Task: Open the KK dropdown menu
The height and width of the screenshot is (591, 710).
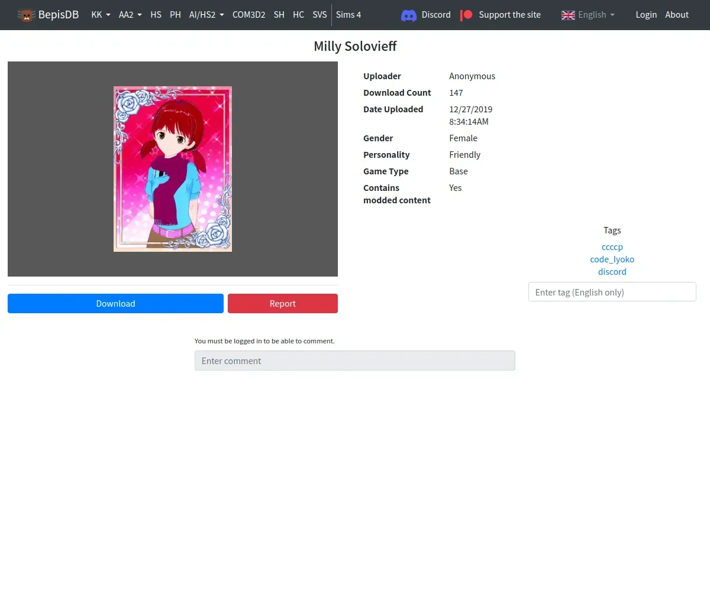Action: point(101,15)
